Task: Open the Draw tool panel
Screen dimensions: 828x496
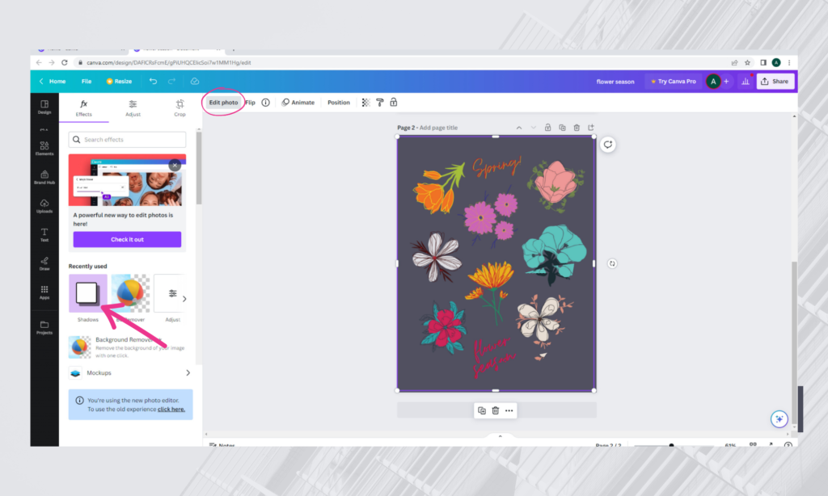Action: tap(44, 264)
